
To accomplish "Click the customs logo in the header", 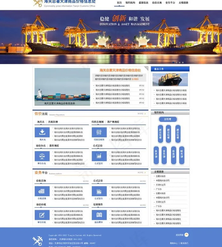I will point(38,3).
